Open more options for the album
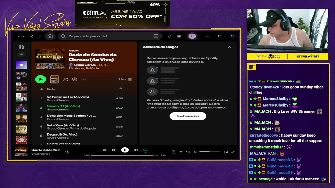Screen dimensions: 335x188 pyautogui.click(x=84, y=79)
